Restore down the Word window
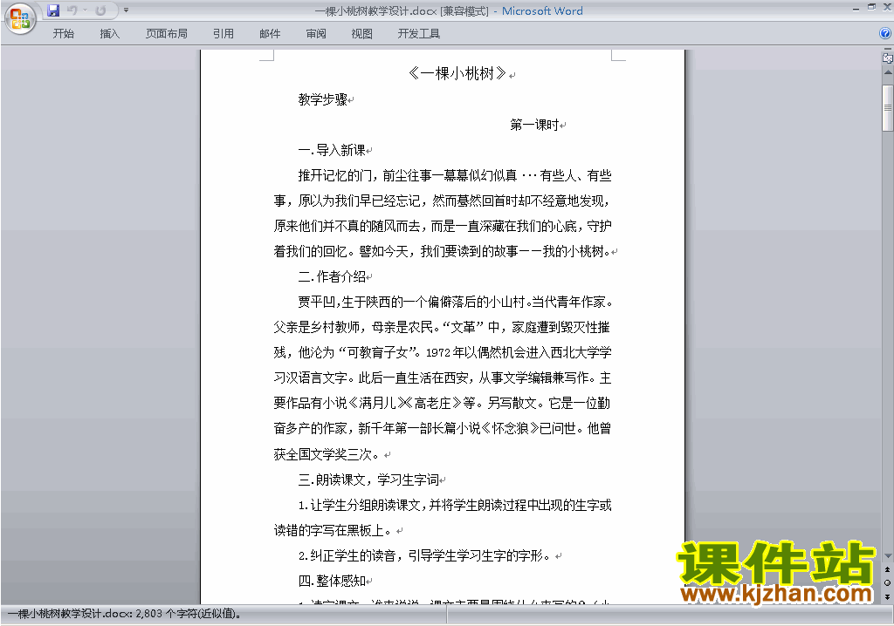Viewport: 894px width, 626px height. pyautogui.click(x=871, y=7)
